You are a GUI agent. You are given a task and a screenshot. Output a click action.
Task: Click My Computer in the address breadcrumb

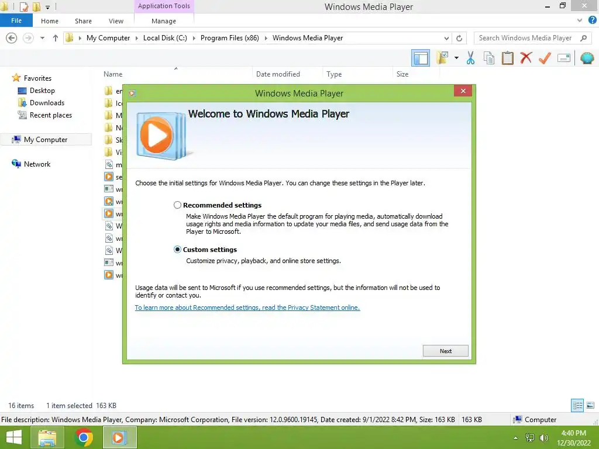click(x=108, y=38)
